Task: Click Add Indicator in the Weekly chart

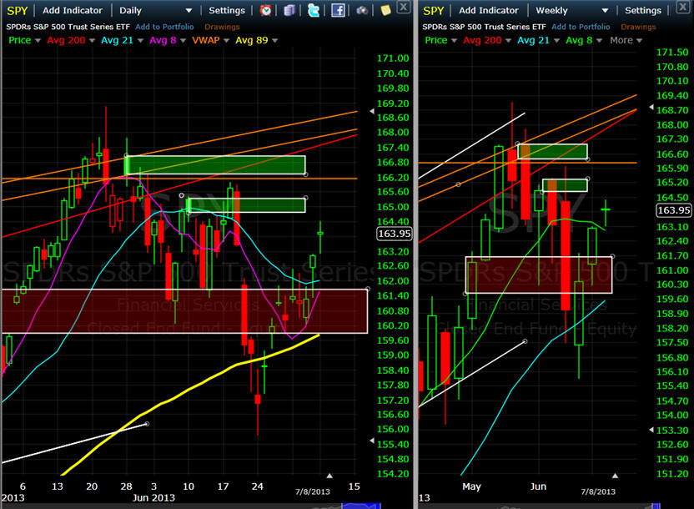Action: 488,10
